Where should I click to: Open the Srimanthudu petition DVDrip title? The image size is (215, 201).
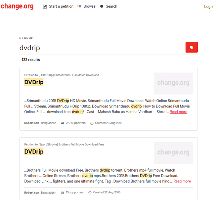[x=34, y=82]
